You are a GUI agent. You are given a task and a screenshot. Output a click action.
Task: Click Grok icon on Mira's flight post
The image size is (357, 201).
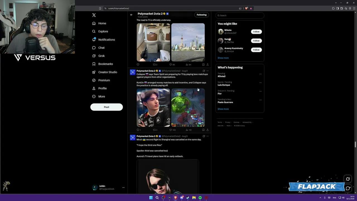(204, 136)
